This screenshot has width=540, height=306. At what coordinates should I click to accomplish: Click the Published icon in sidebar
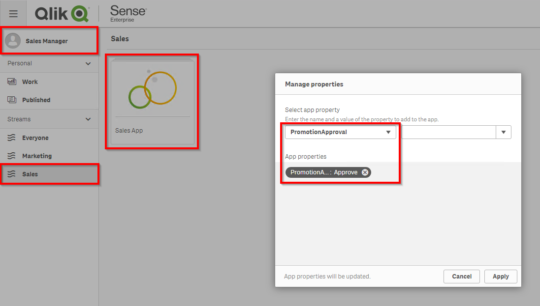point(12,100)
